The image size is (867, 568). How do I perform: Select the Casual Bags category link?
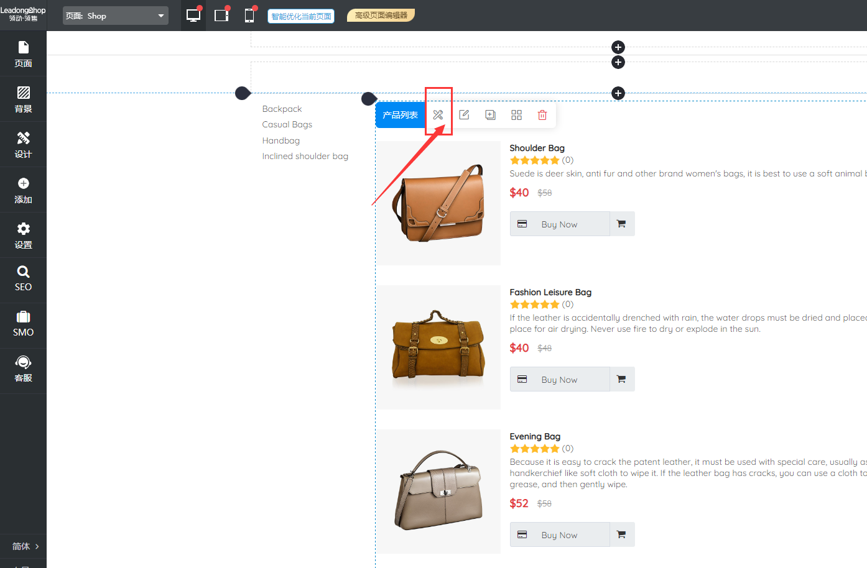287,124
